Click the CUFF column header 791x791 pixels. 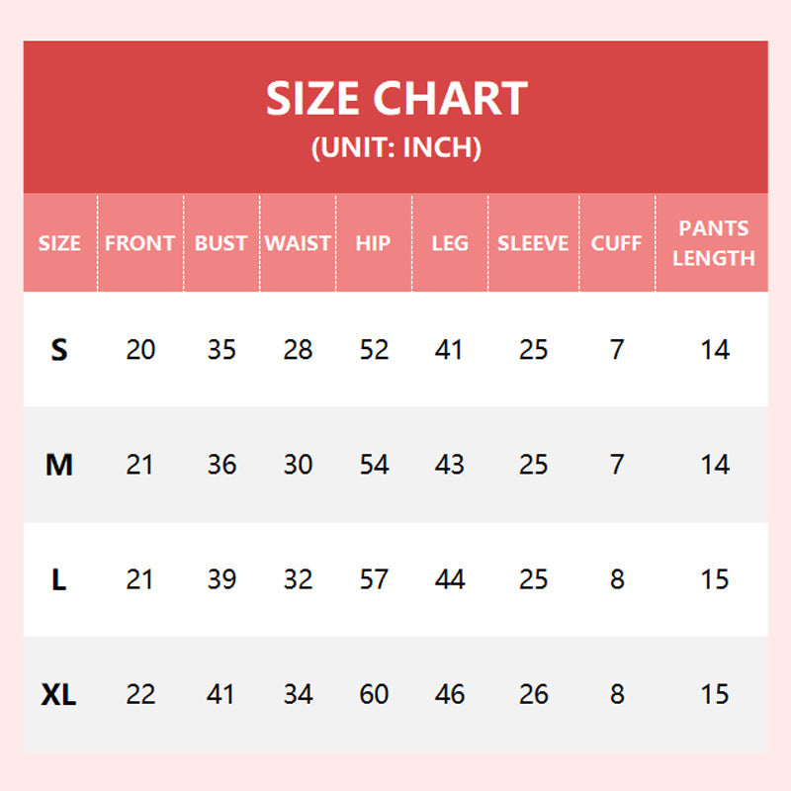(616, 243)
